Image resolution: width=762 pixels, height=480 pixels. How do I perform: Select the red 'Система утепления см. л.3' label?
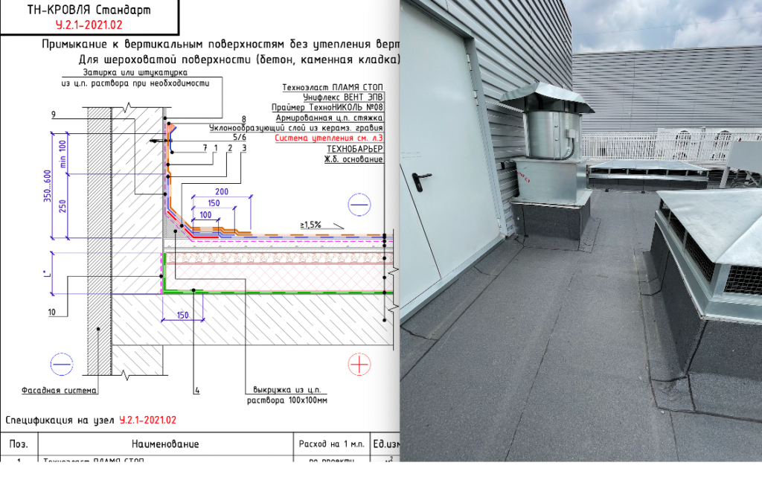point(328,138)
